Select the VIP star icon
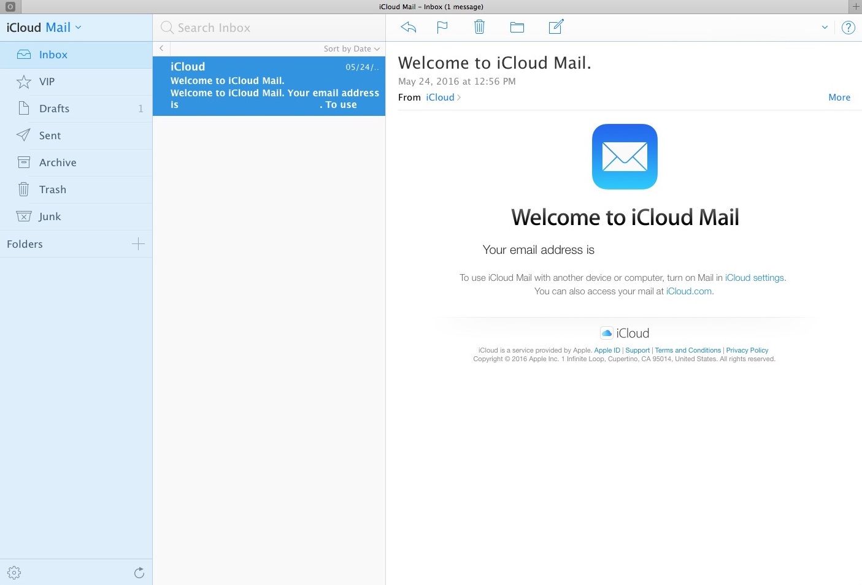The width and height of the screenshot is (862, 585). (23, 81)
